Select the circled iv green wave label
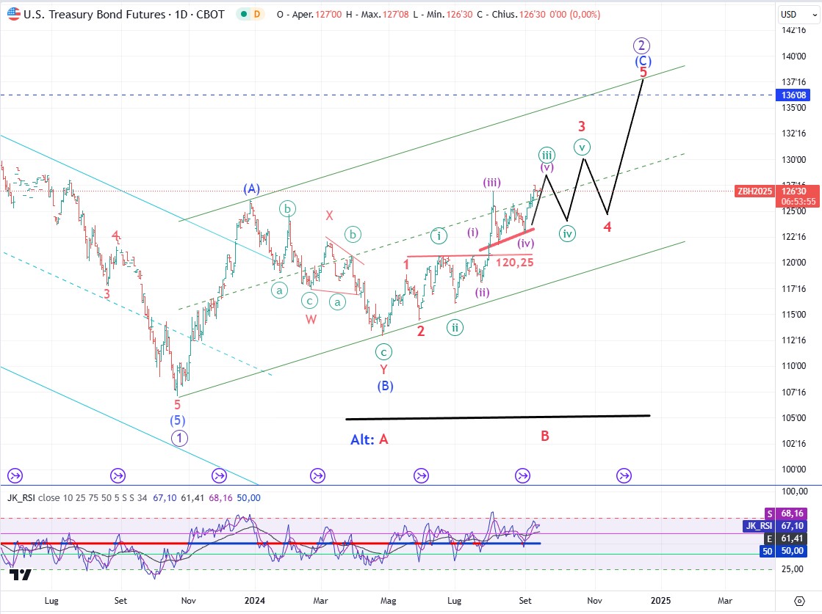 point(567,233)
